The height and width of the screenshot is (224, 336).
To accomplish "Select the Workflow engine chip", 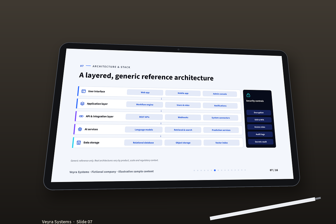I will pyautogui.click(x=144, y=104).
